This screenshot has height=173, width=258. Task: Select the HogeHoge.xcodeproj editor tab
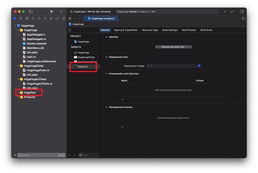coord(101,18)
